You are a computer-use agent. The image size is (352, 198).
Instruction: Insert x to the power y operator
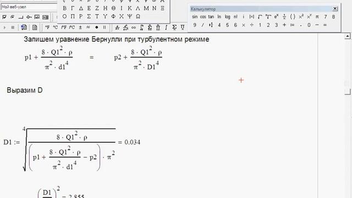click(309, 16)
